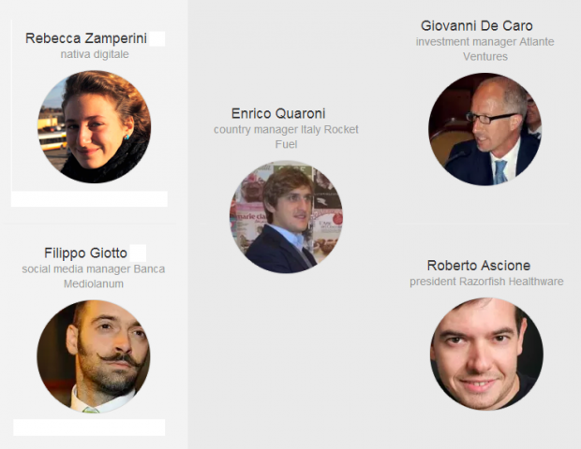Click white box beside Rebecca Zamperini name
Image resolution: width=581 pixels, height=449 pixels.
(x=157, y=39)
